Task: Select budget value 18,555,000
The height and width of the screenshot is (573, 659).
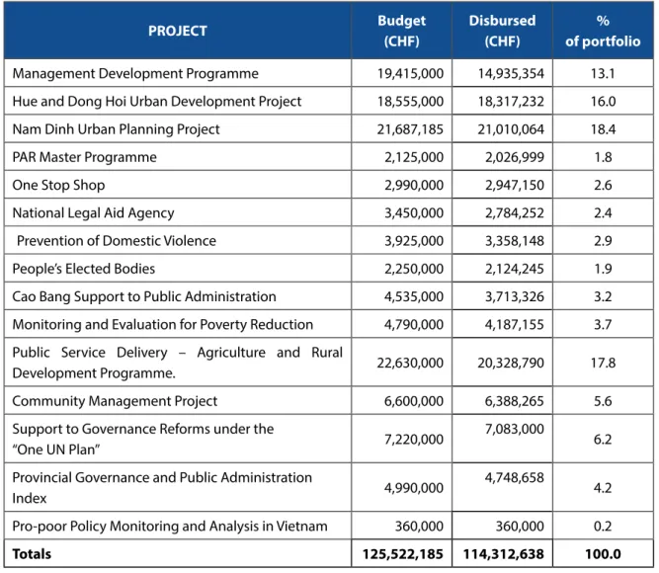Action: click(x=410, y=102)
